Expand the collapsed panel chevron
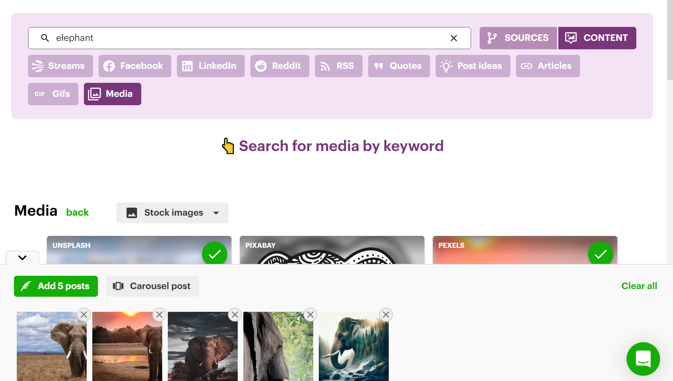Image resolution: width=673 pixels, height=381 pixels. 22,258
